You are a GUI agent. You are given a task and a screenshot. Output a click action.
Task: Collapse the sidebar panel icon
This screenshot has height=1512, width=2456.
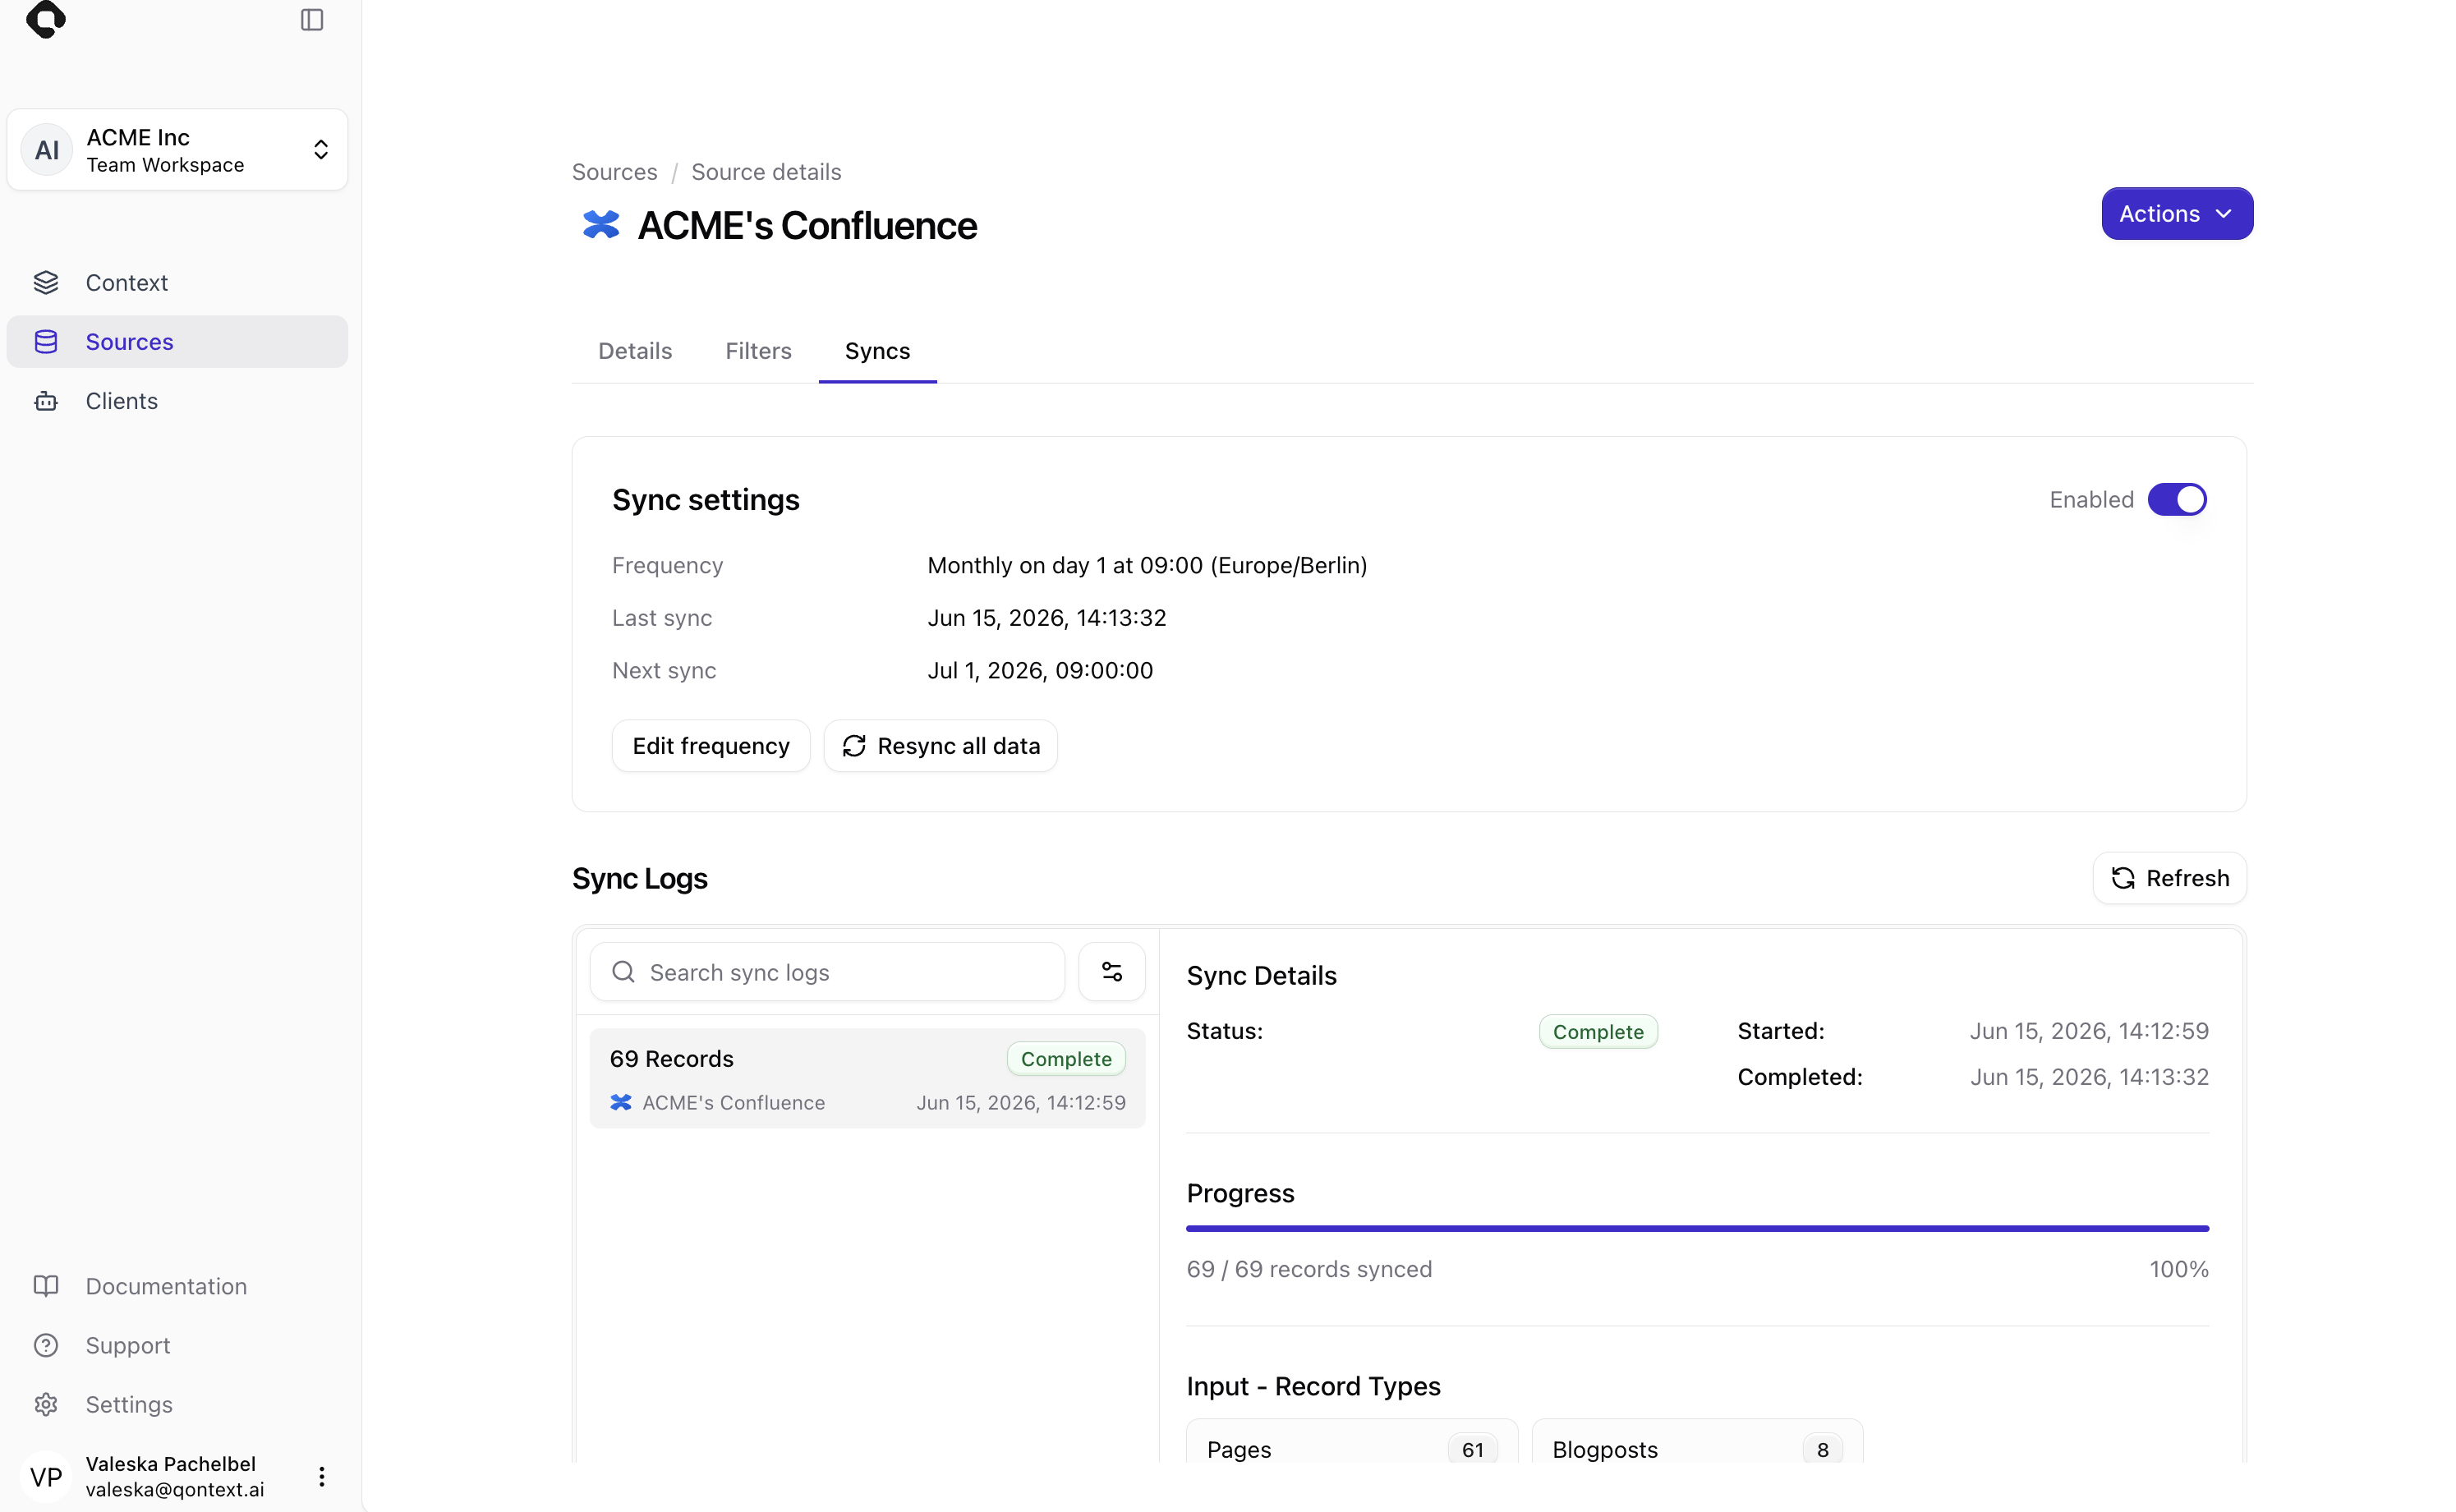312,20
